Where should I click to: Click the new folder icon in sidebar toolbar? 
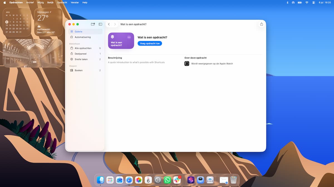[x=93, y=24]
